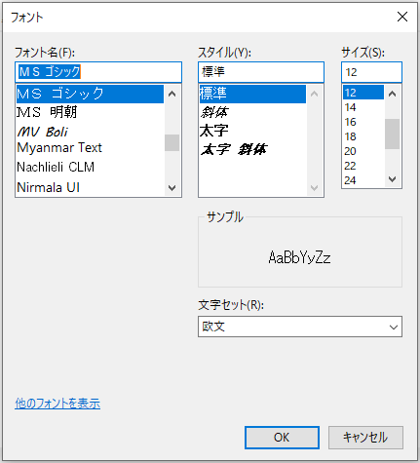Select 斜体 italic style
Screen dimensions: 420x463
[252, 112]
